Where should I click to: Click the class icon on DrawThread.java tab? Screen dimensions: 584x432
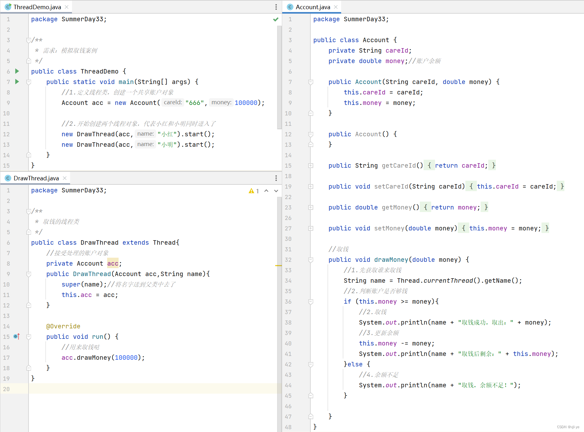8,178
